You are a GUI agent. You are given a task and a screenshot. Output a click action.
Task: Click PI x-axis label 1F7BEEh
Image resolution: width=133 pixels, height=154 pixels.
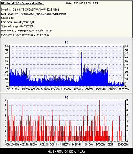(x=112, y=89)
